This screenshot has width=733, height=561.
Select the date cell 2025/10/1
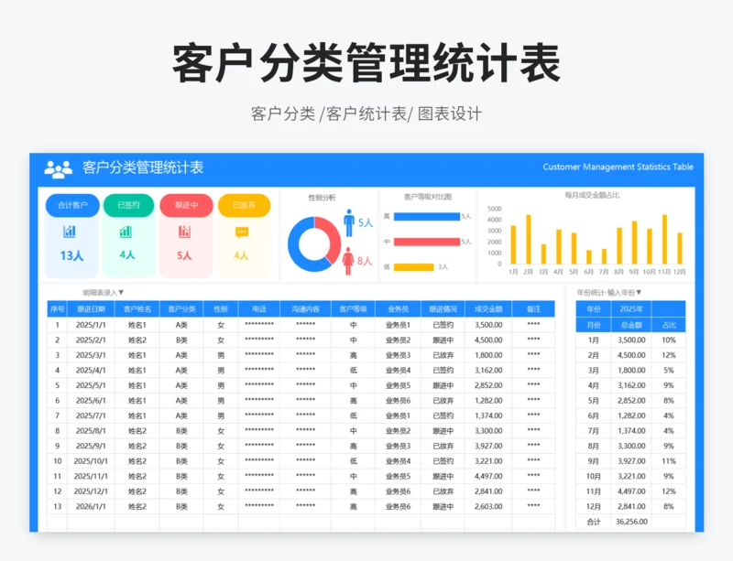pos(91,461)
